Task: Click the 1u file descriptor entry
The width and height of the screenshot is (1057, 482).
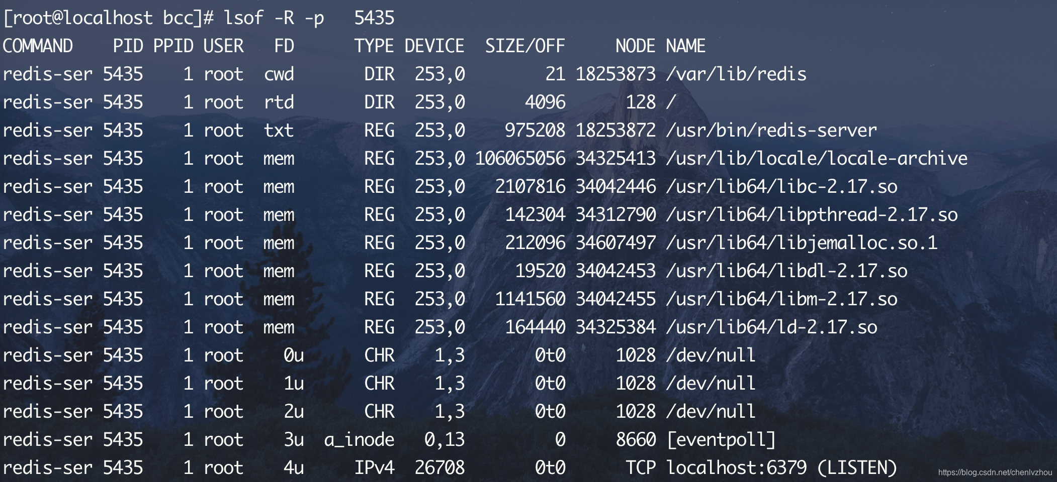Action: [x=294, y=384]
